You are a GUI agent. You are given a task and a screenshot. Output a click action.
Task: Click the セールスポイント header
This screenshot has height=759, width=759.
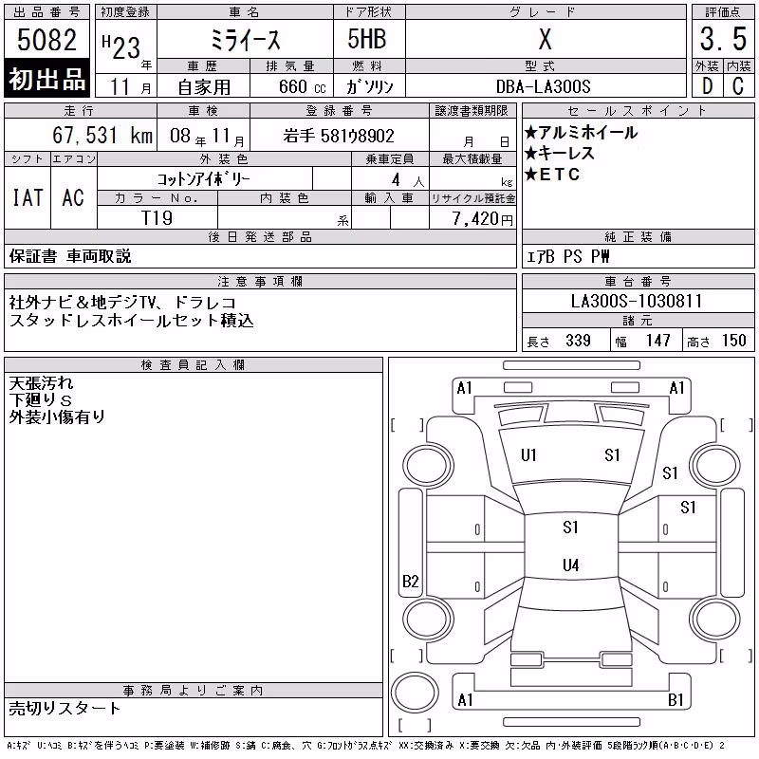click(x=638, y=111)
